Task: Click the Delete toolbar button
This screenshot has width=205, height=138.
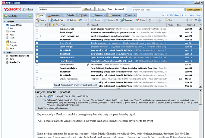Action: click(71, 20)
